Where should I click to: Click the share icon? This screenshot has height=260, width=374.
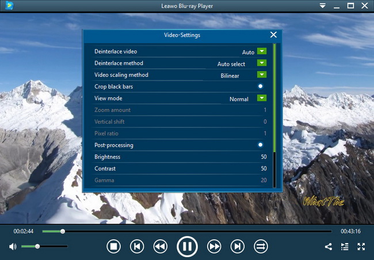[x=329, y=247]
